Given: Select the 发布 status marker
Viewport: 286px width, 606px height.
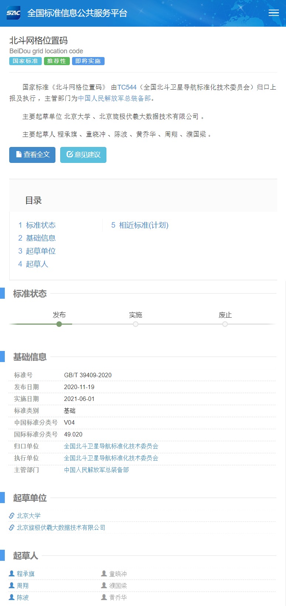Looking at the screenshot, I should (59, 324).
